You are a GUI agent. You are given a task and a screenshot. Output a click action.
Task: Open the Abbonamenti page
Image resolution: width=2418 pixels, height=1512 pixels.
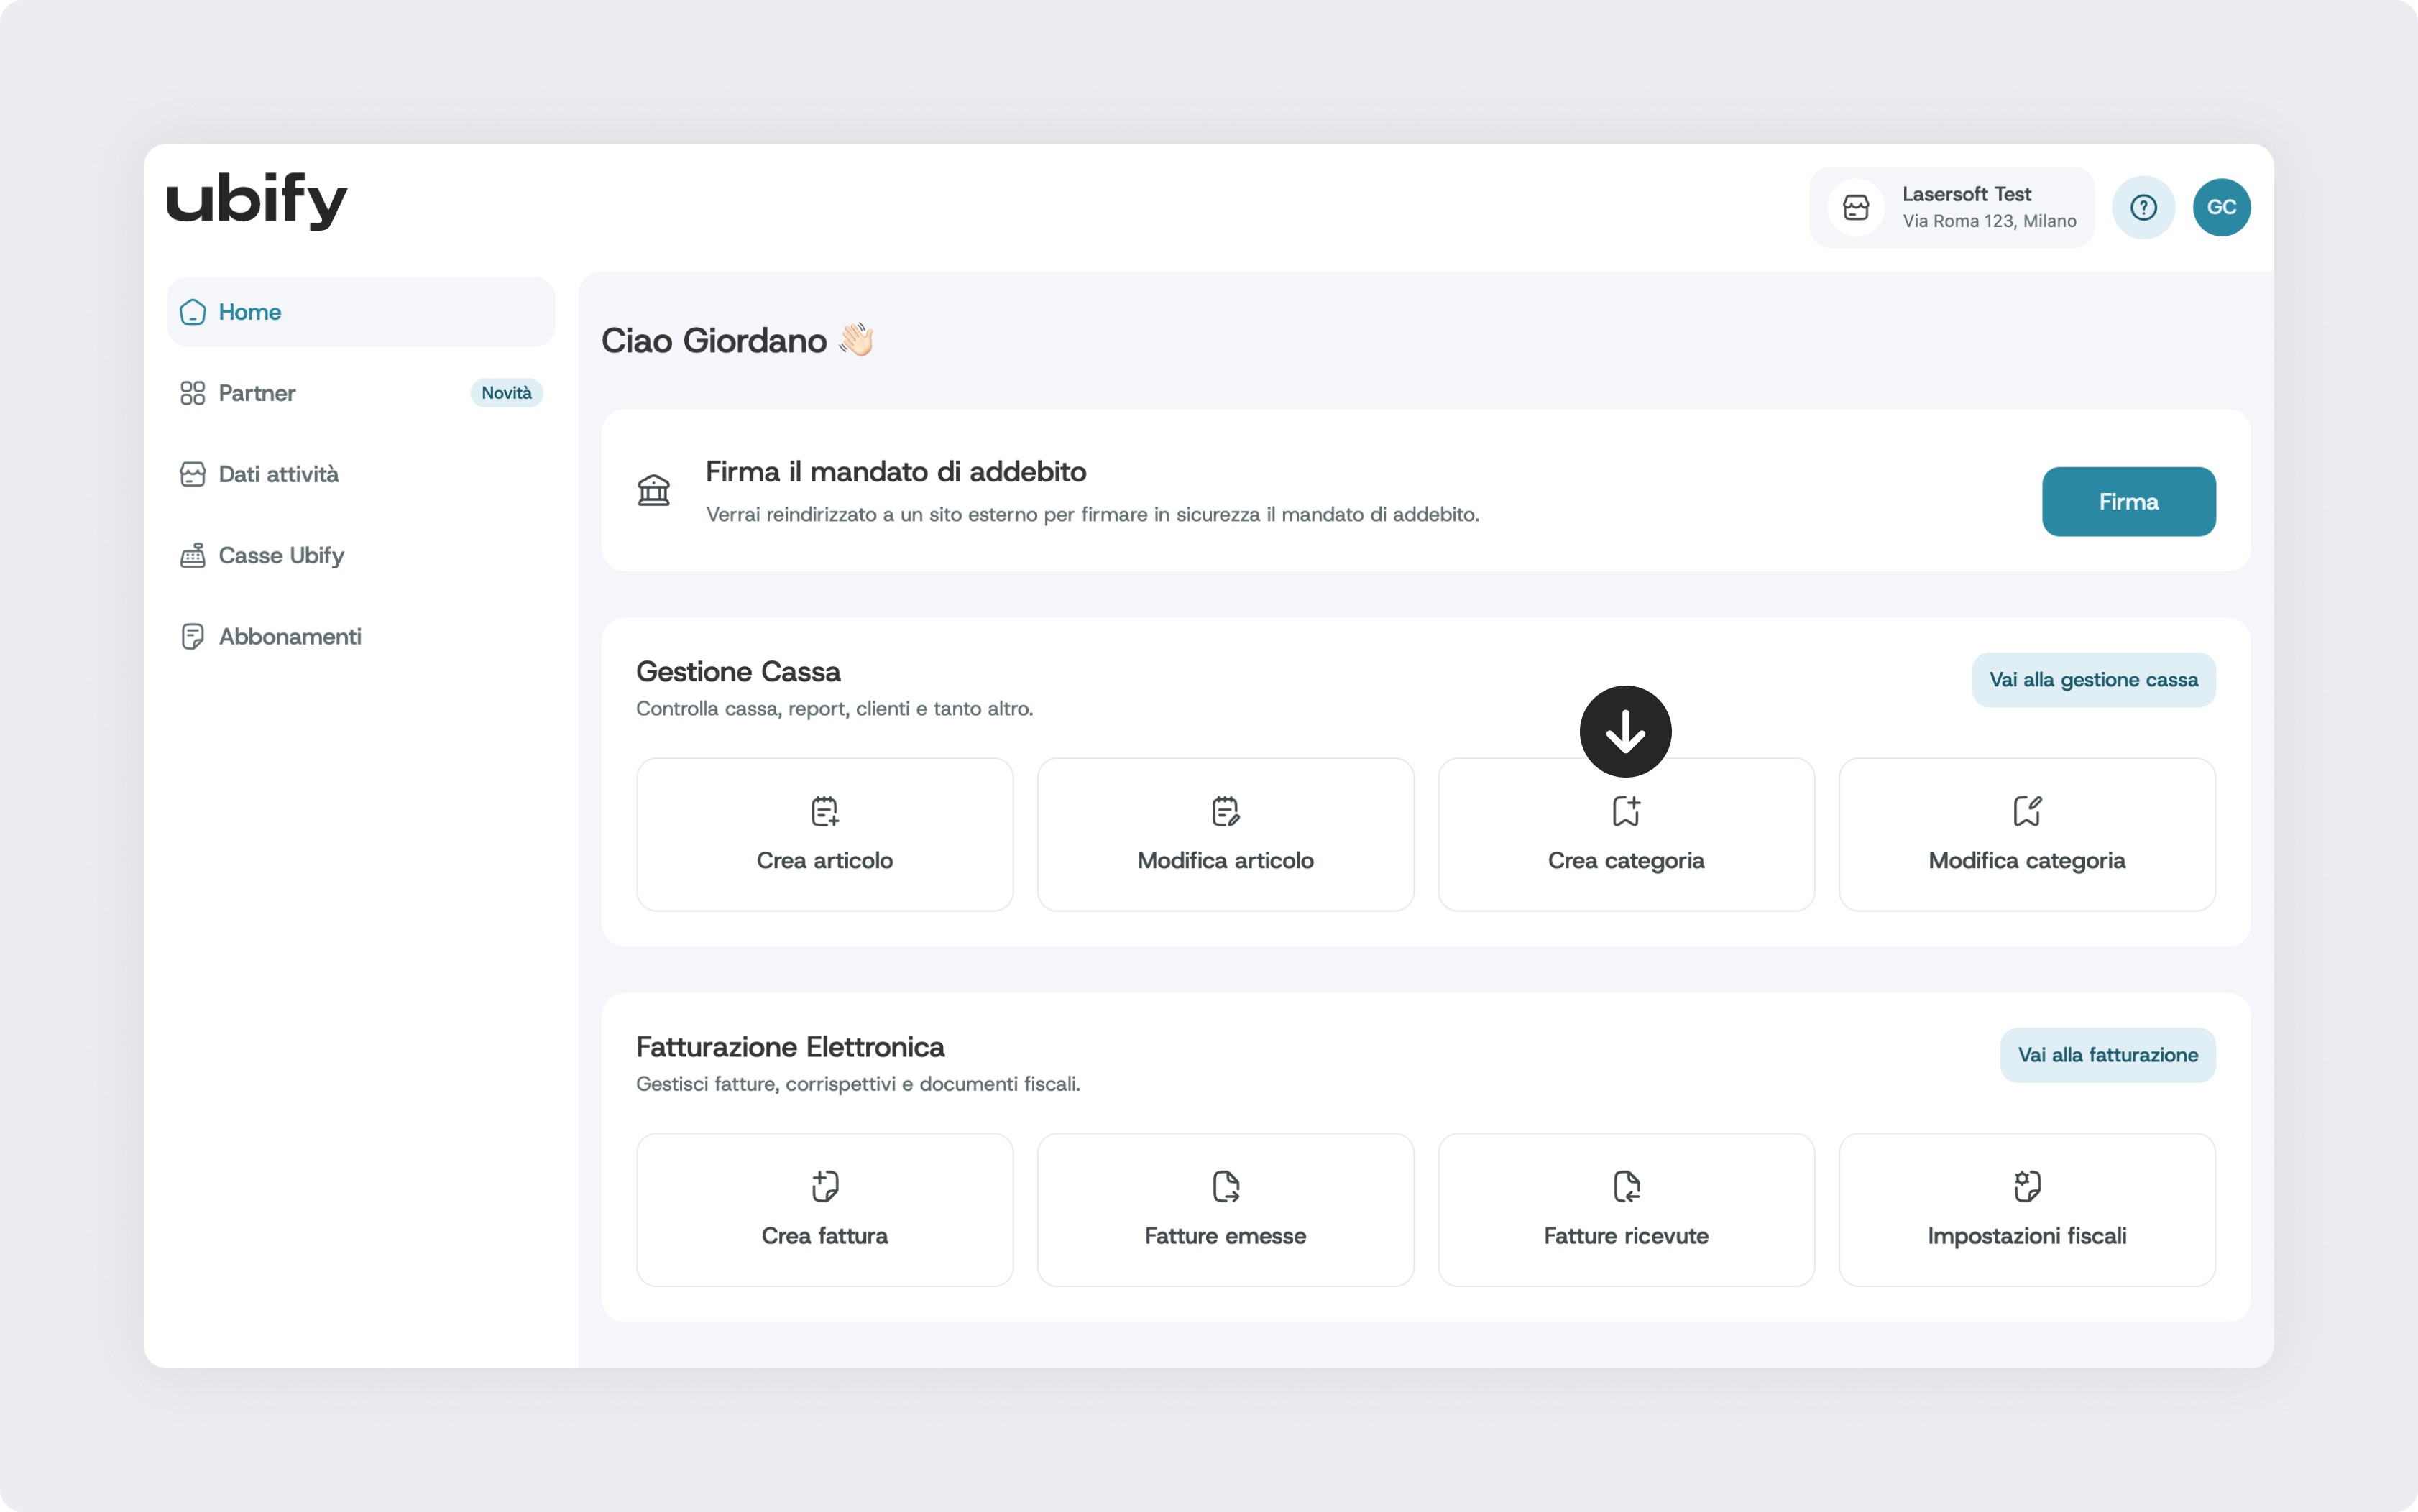289,636
